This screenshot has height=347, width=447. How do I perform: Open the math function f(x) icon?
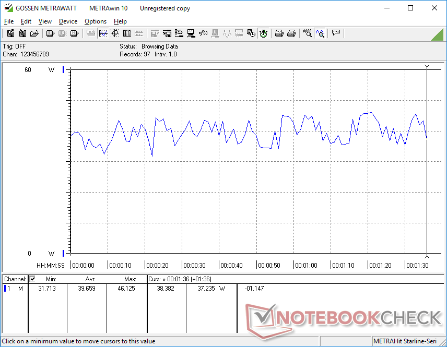pyautogui.click(x=203, y=33)
